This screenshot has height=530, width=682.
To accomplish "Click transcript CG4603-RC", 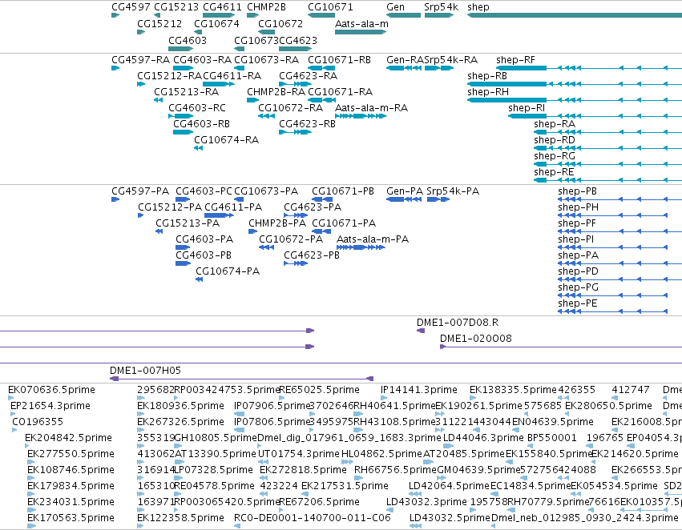I will click(x=197, y=108).
